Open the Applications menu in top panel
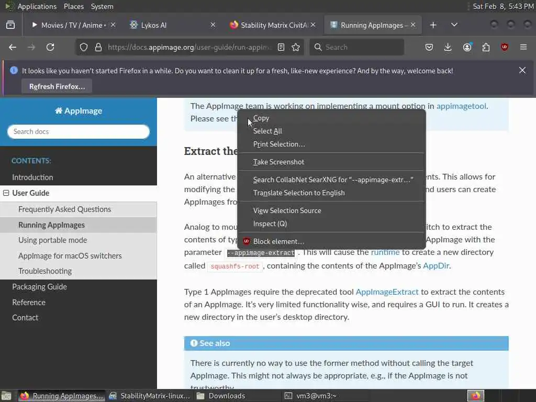The height and width of the screenshot is (402, 536). click(37, 6)
